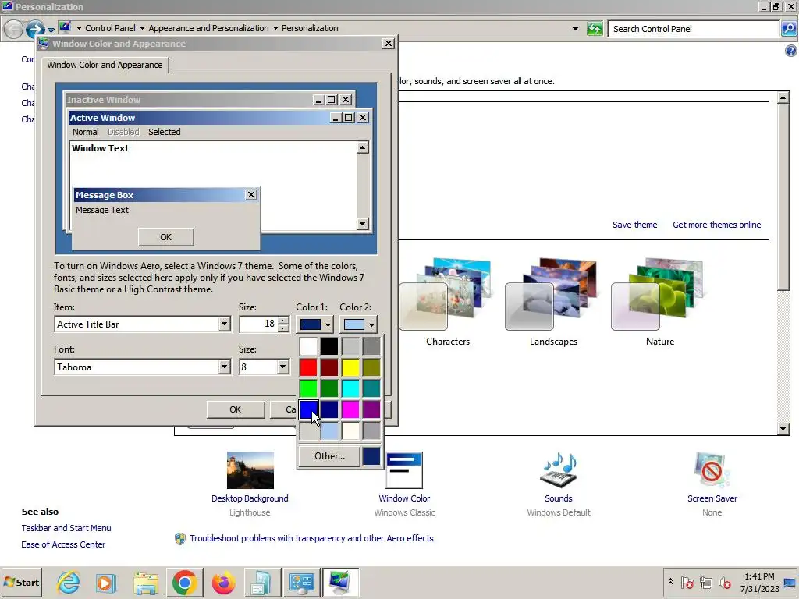Click the search magnifier icon
799x599 pixels.
click(788, 29)
